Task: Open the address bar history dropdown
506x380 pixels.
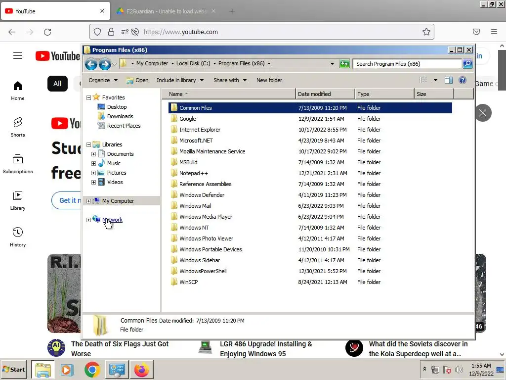Action: pos(332,64)
